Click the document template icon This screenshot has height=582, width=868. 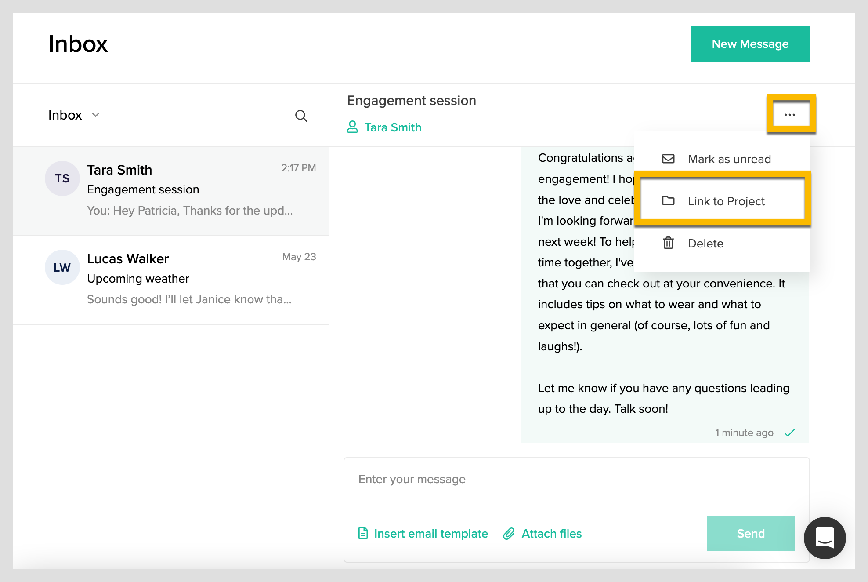363,534
